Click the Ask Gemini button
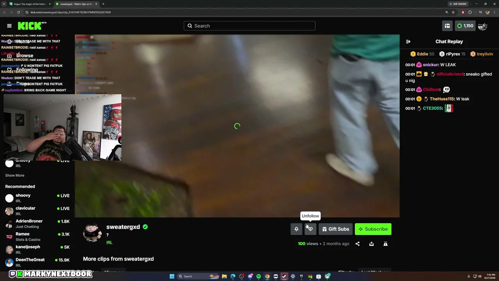The image size is (499, 281). pos(458,4)
